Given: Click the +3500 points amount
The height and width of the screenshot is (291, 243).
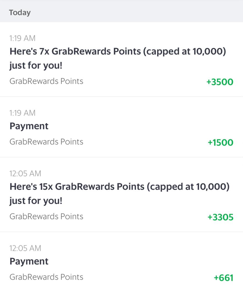Looking at the screenshot, I should point(220,82).
